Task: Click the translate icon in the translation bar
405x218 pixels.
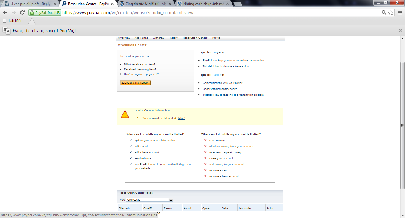Action: pos(7,30)
